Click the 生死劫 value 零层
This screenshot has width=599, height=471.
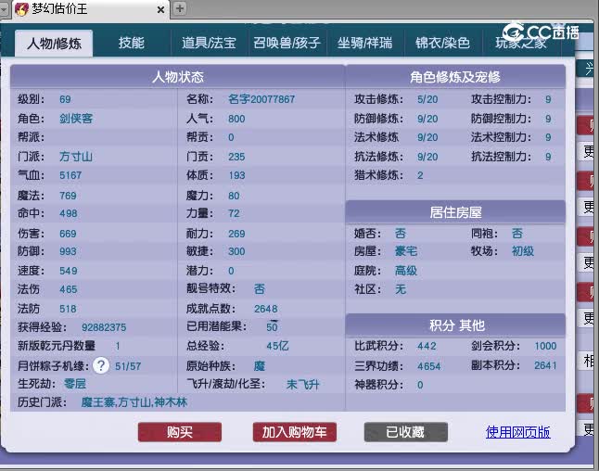tap(75, 384)
